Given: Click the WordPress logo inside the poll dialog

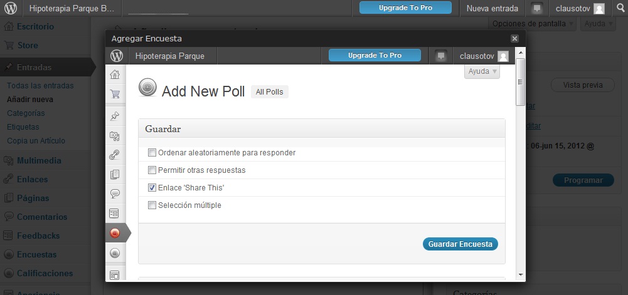Looking at the screenshot, I should (x=117, y=56).
